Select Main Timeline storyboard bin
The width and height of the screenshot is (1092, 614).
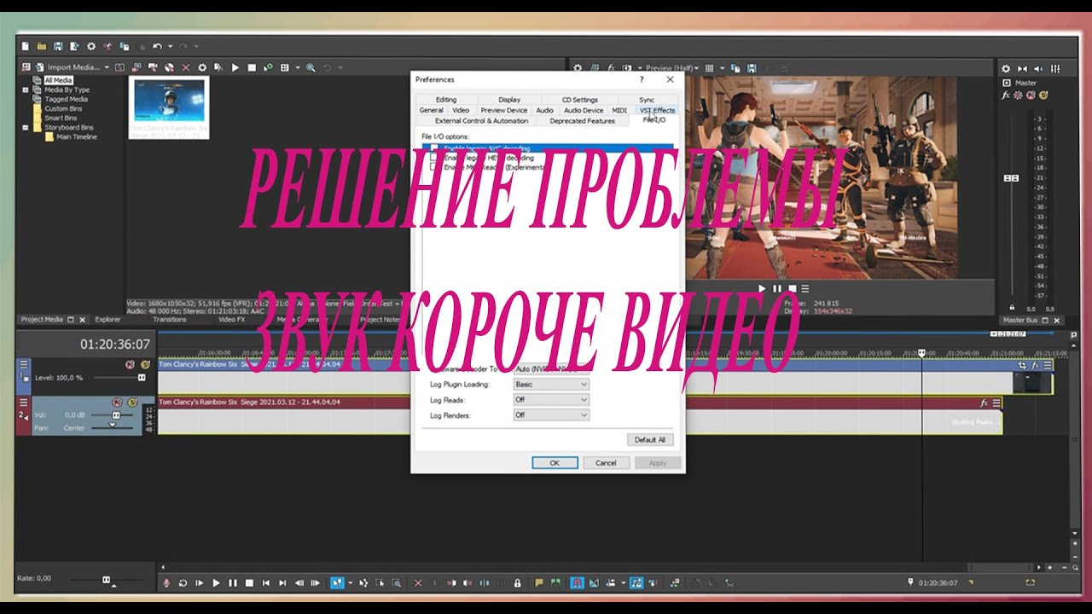pos(77,136)
